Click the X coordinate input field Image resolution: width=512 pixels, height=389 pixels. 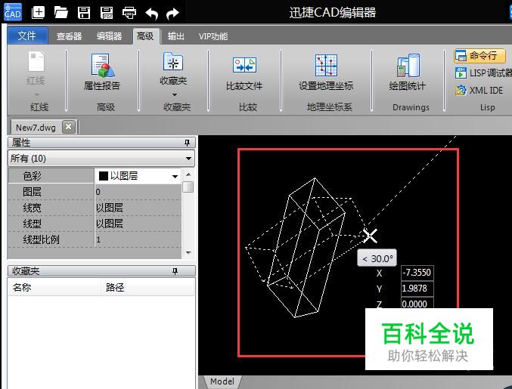coord(417,273)
